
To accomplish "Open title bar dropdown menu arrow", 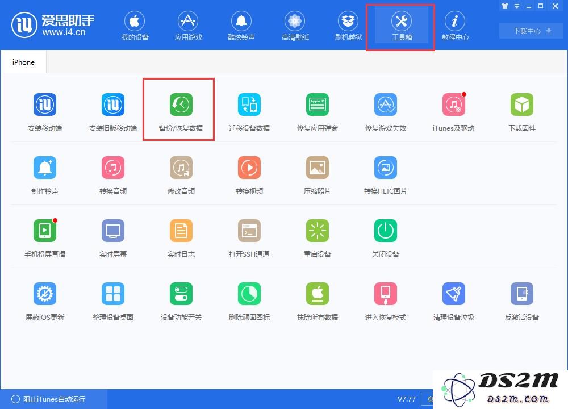I will point(517,6).
